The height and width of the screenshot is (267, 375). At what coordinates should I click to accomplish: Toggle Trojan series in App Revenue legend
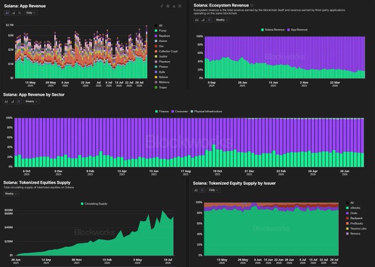coord(160,88)
